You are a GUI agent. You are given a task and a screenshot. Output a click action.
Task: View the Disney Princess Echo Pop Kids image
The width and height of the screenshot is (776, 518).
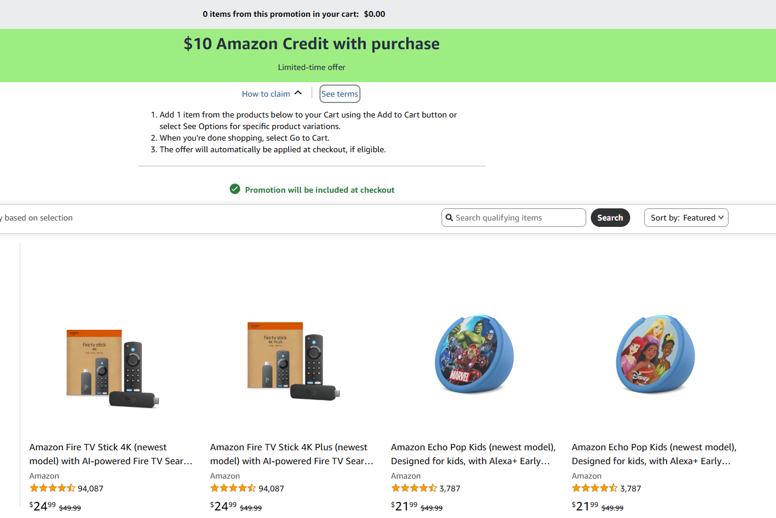(655, 354)
